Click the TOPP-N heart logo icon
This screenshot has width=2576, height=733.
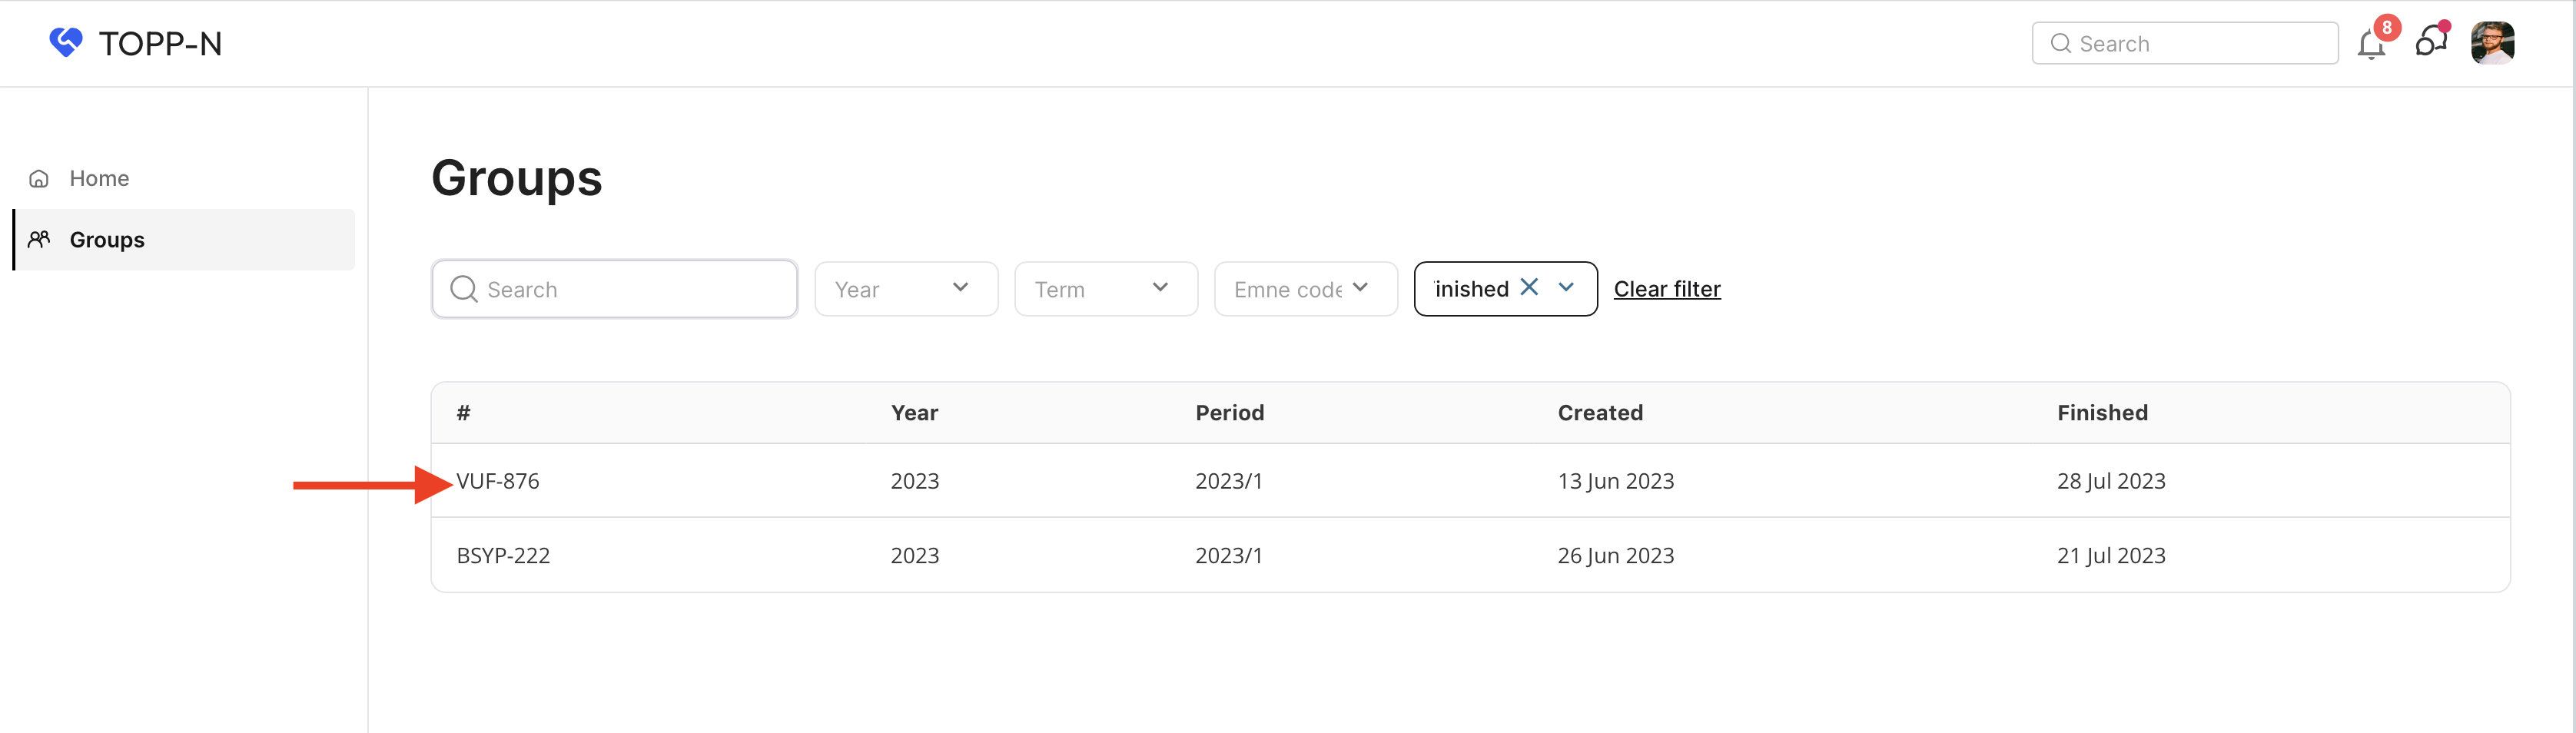pos(66,42)
